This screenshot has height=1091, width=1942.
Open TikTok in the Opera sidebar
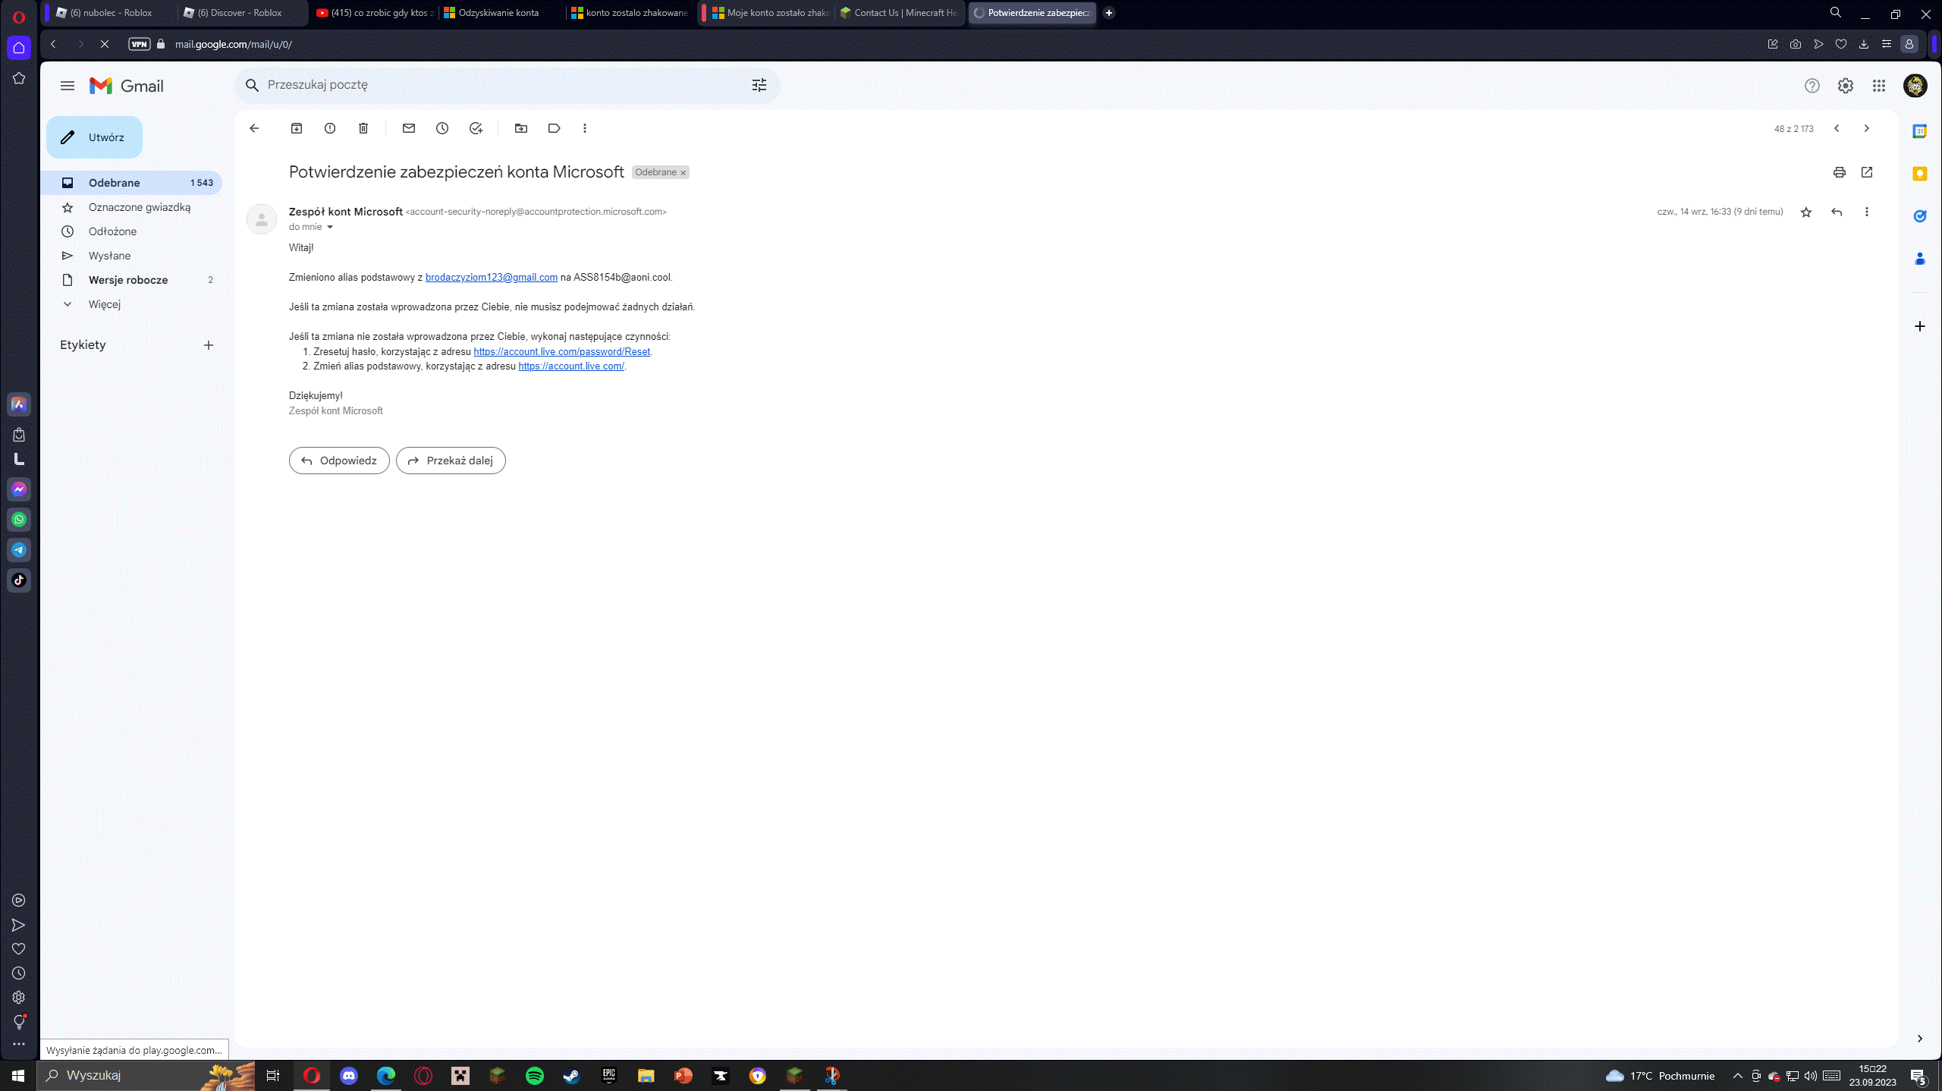pyautogui.click(x=19, y=580)
